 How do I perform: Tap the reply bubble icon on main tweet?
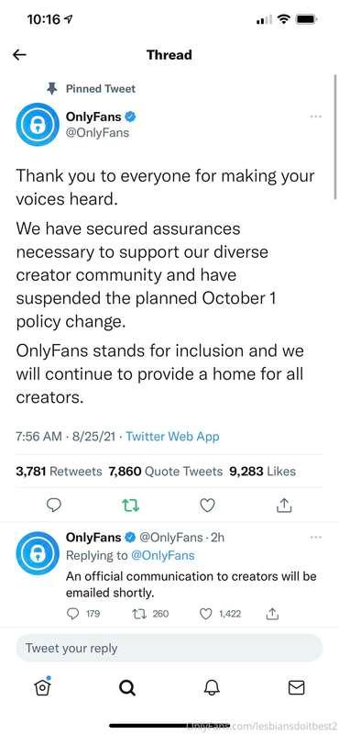pyautogui.click(x=55, y=505)
